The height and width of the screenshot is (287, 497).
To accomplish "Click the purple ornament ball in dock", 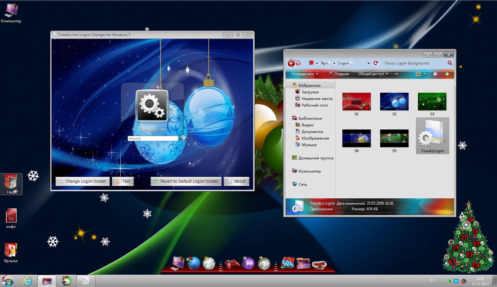I will point(248,263).
